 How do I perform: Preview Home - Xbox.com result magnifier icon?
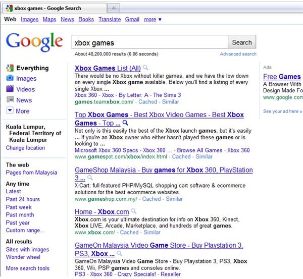click(x=133, y=211)
